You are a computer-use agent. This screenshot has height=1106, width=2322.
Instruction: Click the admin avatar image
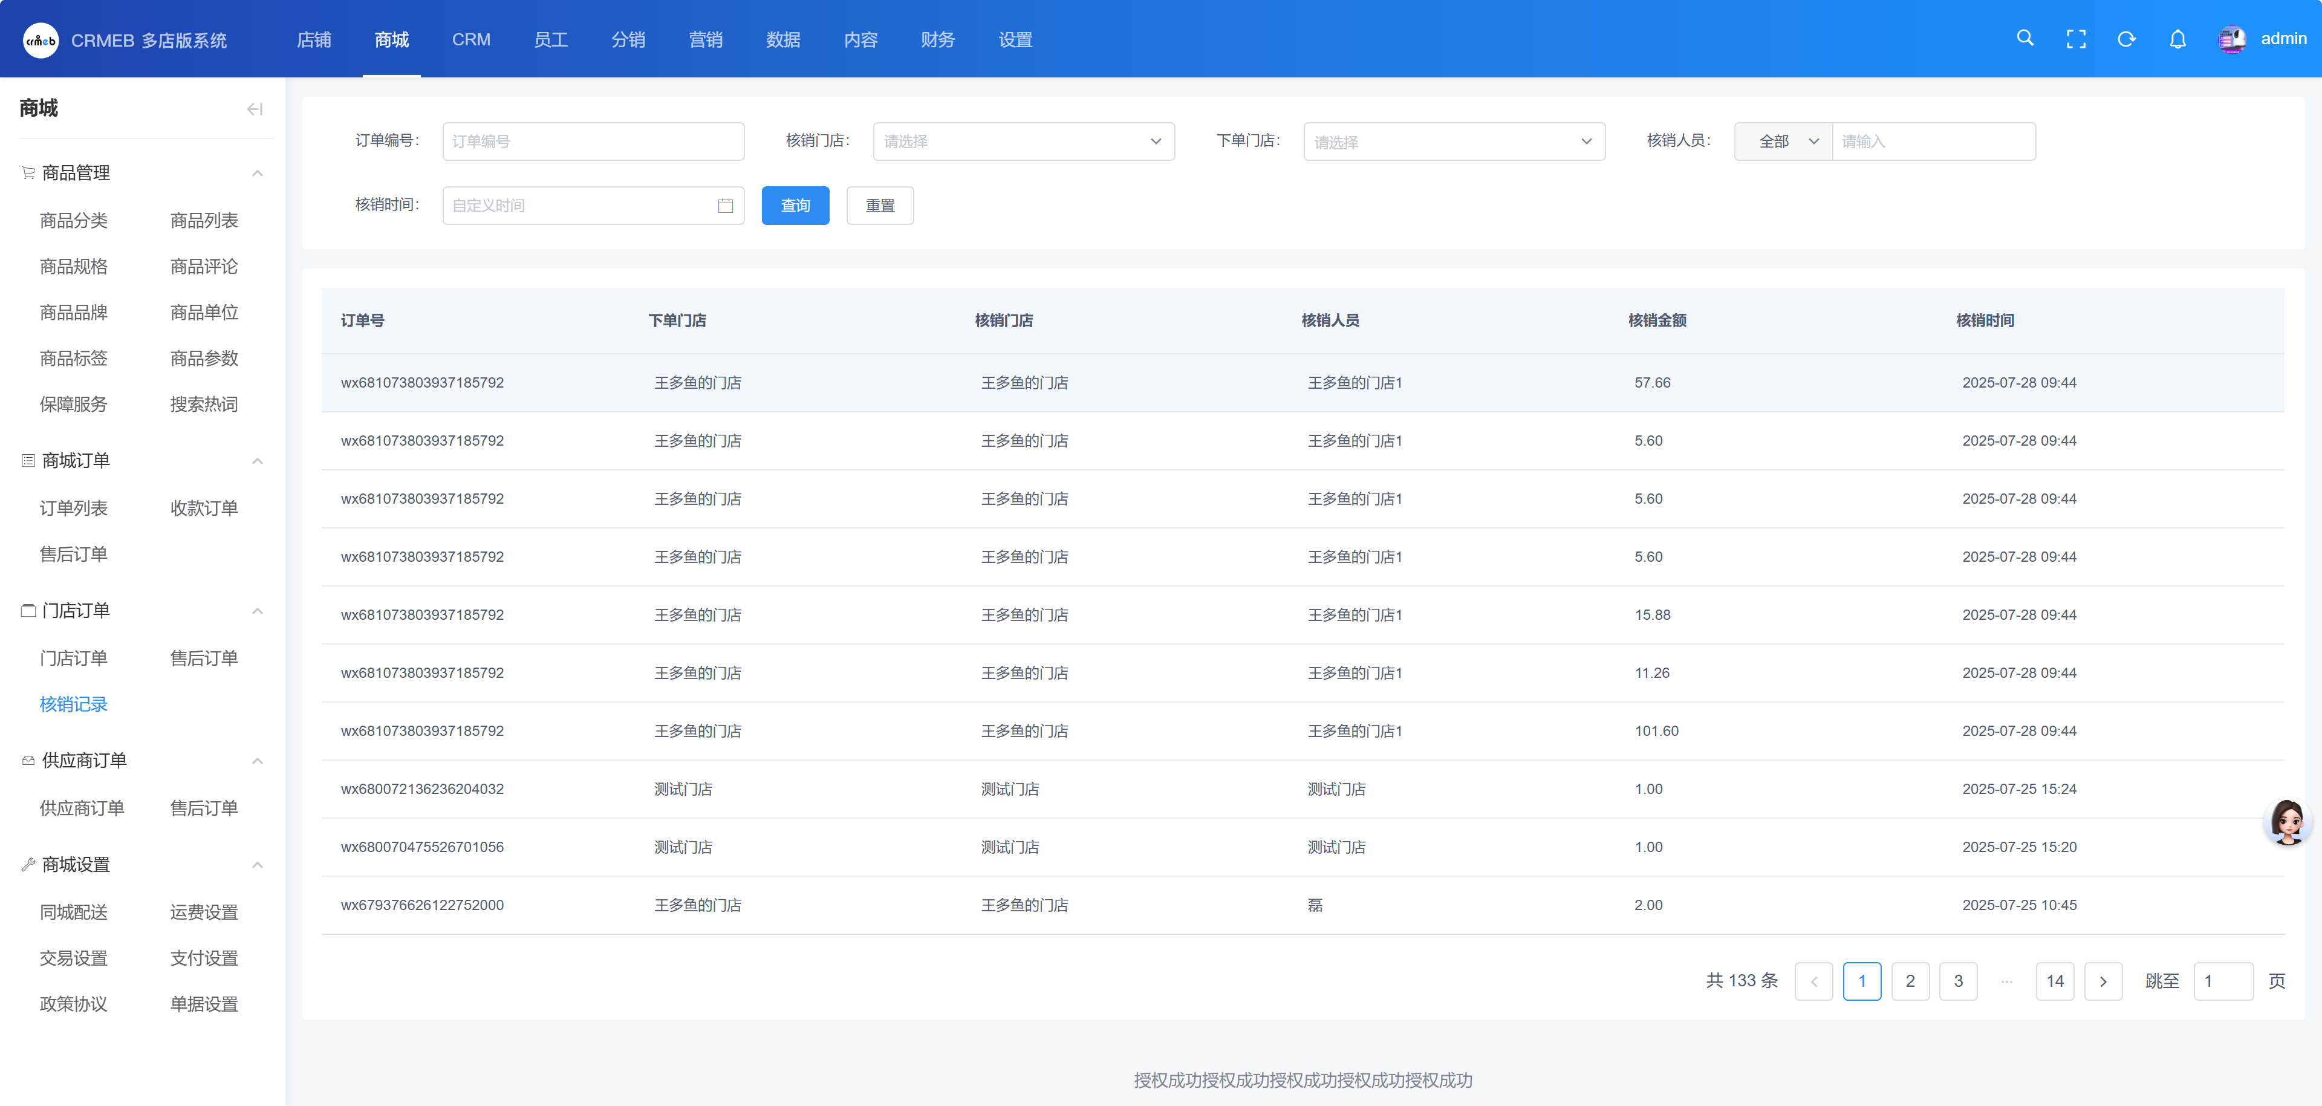coord(2232,39)
